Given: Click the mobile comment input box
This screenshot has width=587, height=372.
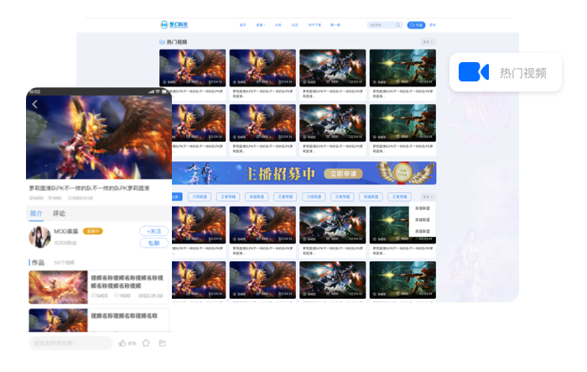Looking at the screenshot, I should click(x=70, y=343).
